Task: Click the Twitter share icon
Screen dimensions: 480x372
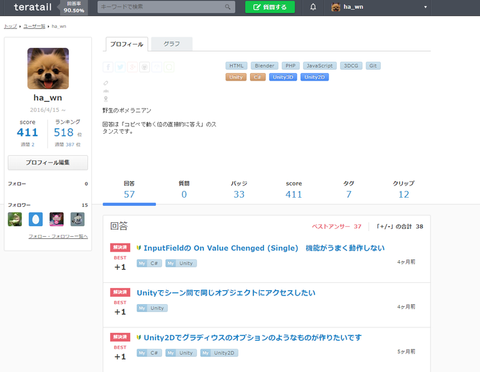Action: click(x=120, y=67)
